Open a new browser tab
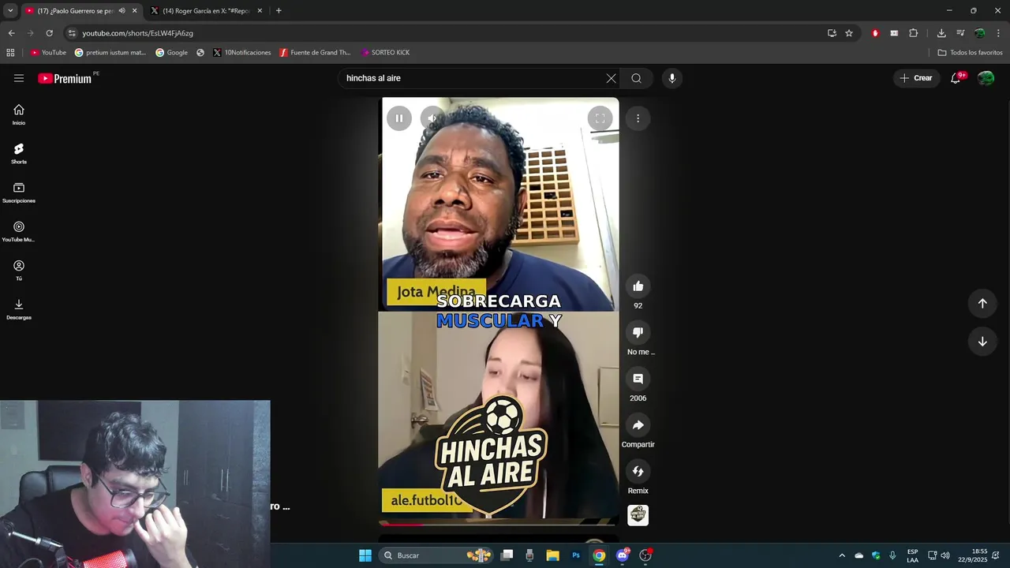Viewport: 1010px width, 568px height. tap(279, 11)
